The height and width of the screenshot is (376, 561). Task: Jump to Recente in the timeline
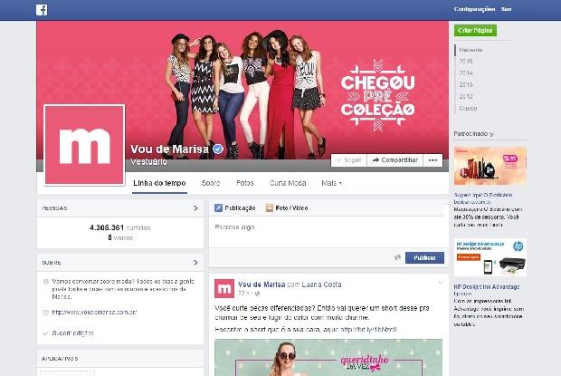(x=471, y=50)
